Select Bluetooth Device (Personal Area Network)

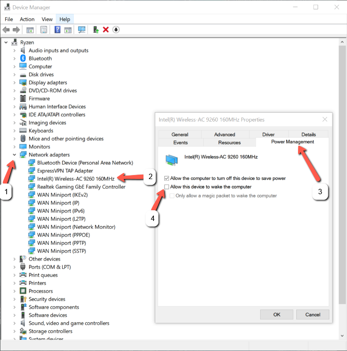(85, 163)
